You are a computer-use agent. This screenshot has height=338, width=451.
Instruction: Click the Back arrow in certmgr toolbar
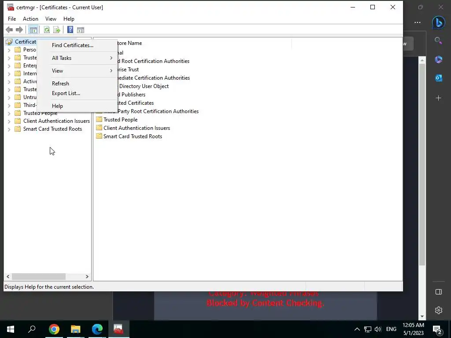click(9, 29)
